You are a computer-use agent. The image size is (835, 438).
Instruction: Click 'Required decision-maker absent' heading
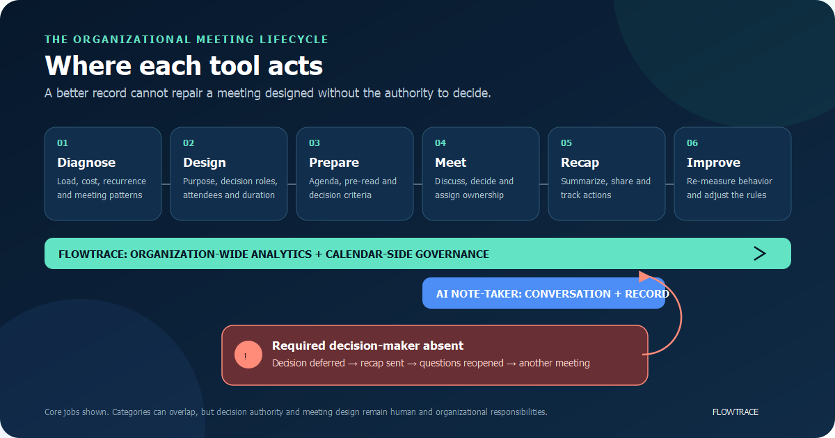[x=367, y=346]
